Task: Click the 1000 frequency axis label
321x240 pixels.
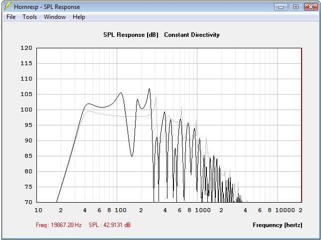Action: pos(203,210)
